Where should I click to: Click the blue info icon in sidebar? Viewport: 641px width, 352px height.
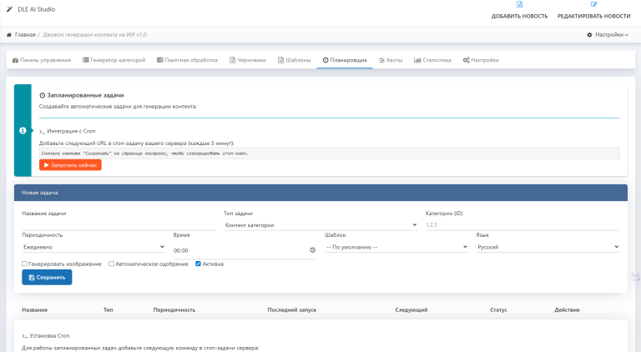[23, 130]
